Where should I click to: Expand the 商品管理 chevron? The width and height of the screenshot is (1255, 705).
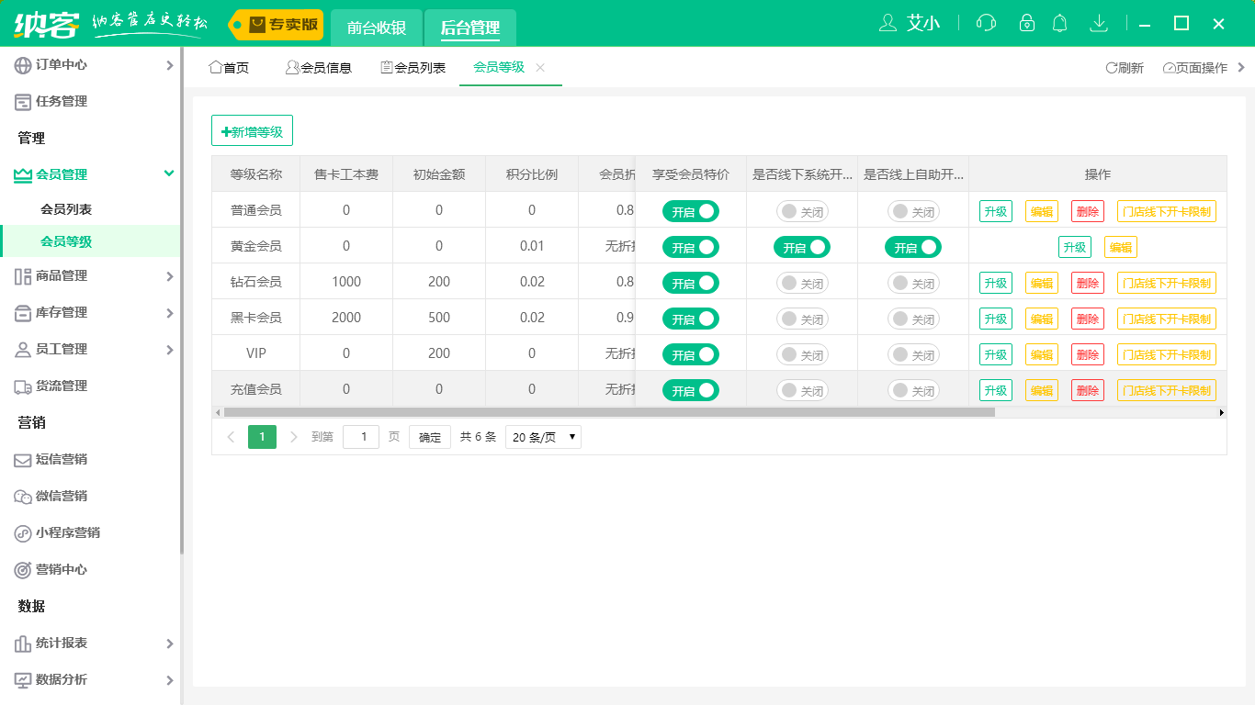coord(170,276)
